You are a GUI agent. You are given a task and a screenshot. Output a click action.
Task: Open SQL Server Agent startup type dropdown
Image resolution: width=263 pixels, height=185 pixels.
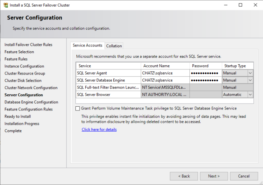point(250,73)
